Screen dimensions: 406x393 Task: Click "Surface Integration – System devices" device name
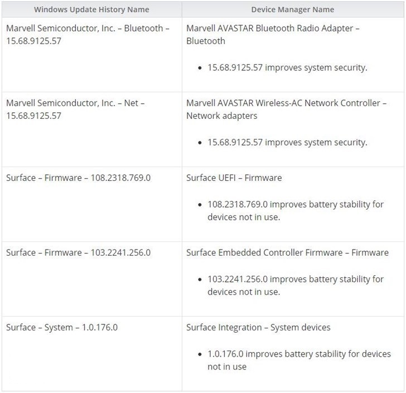tap(258, 328)
